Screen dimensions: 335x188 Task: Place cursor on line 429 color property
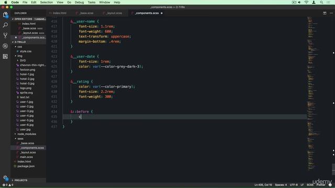84,87
